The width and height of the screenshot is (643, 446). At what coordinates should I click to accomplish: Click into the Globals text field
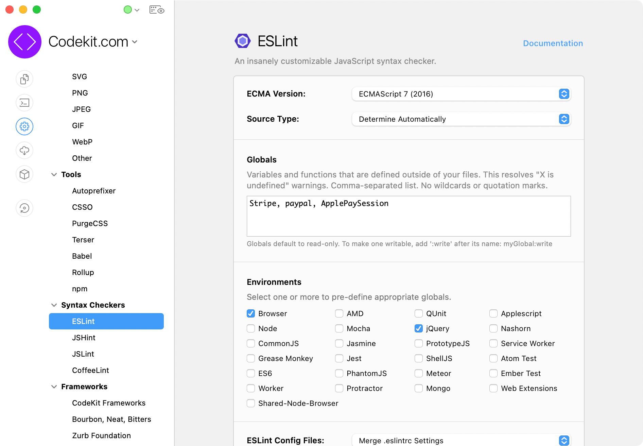click(409, 216)
